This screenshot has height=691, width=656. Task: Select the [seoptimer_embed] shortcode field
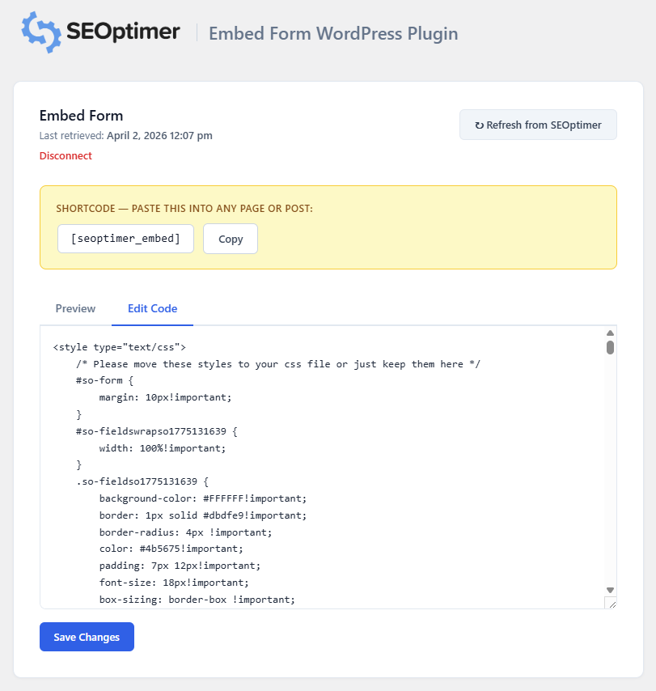pyautogui.click(x=125, y=238)
